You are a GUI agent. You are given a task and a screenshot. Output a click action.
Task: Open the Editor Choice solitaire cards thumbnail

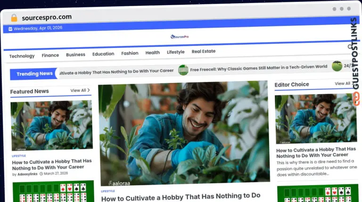click(x=318, y=193)
